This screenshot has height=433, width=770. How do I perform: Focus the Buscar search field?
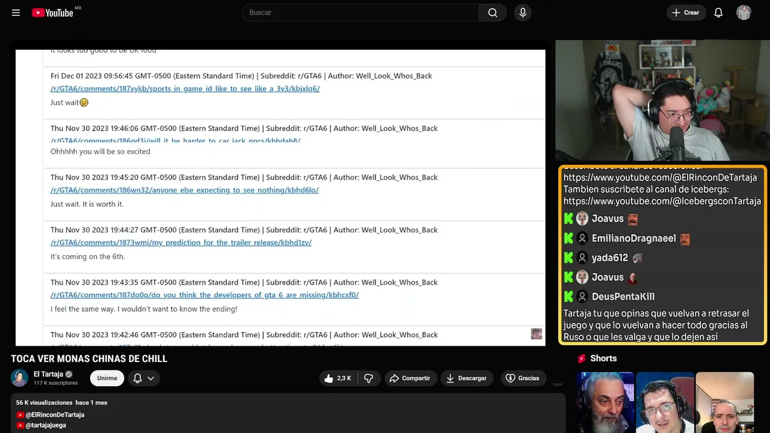[x=360, y=13]
